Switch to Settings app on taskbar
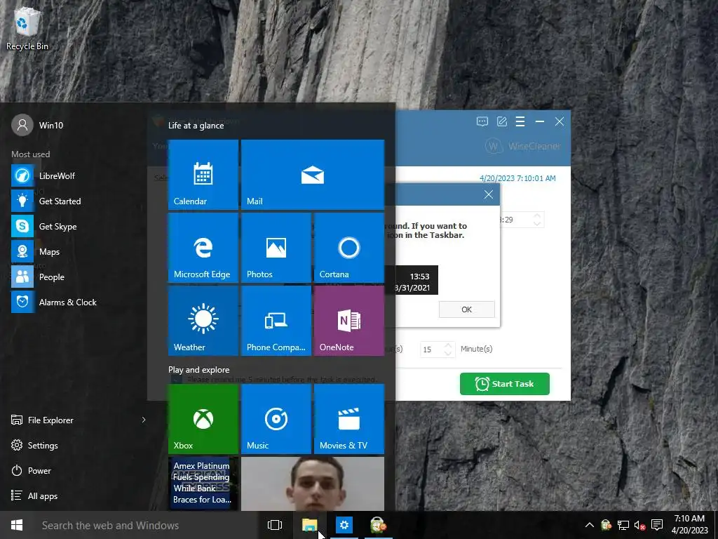Screen dimensions: 718x539 coord(344,525)
